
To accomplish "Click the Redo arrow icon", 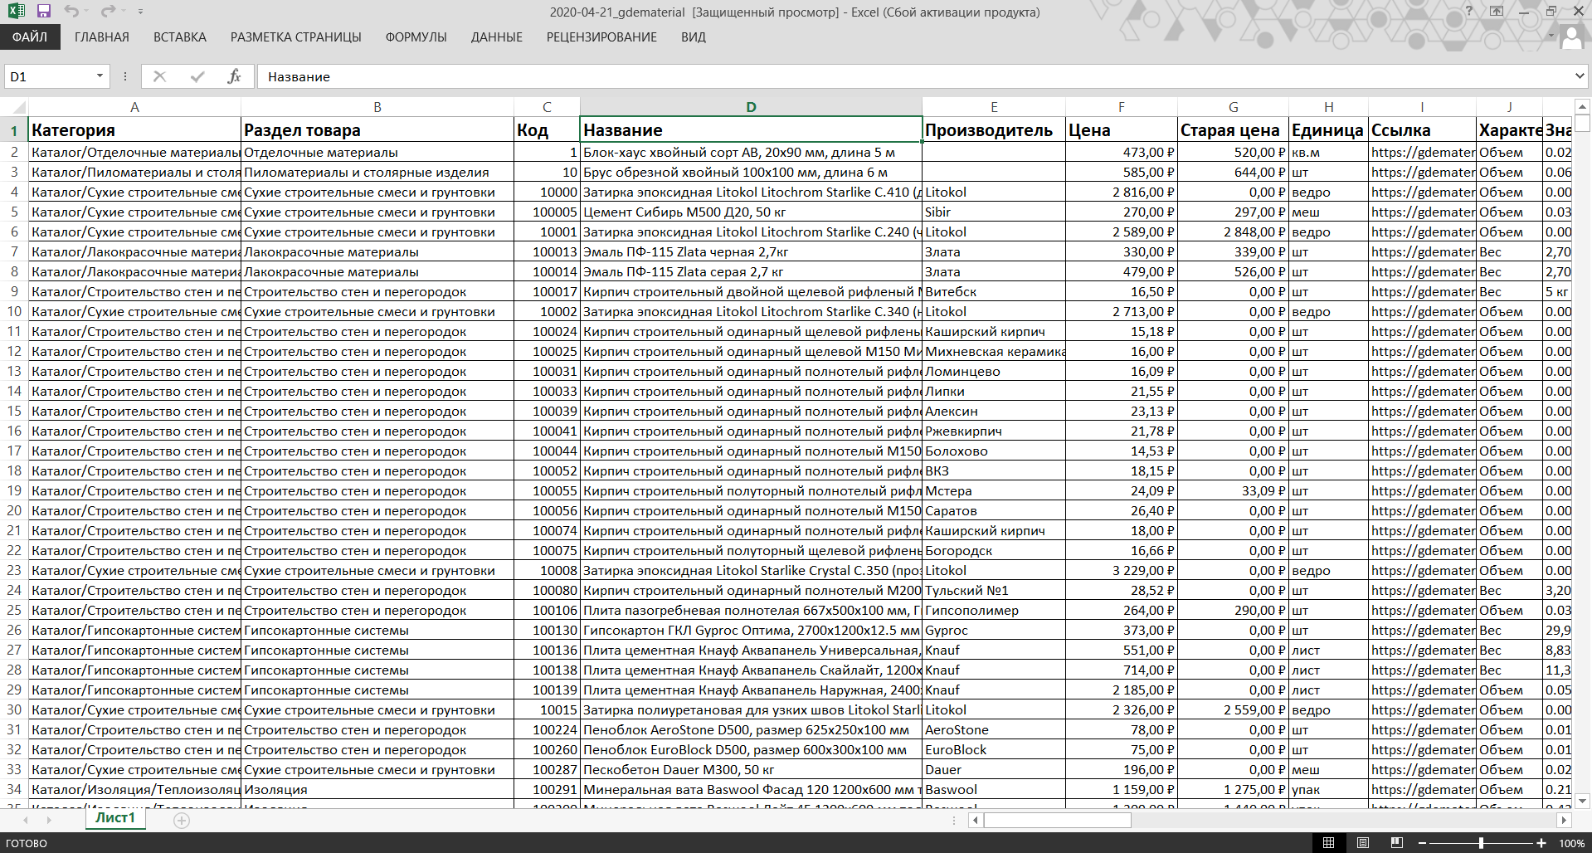I will coord(108,12).
